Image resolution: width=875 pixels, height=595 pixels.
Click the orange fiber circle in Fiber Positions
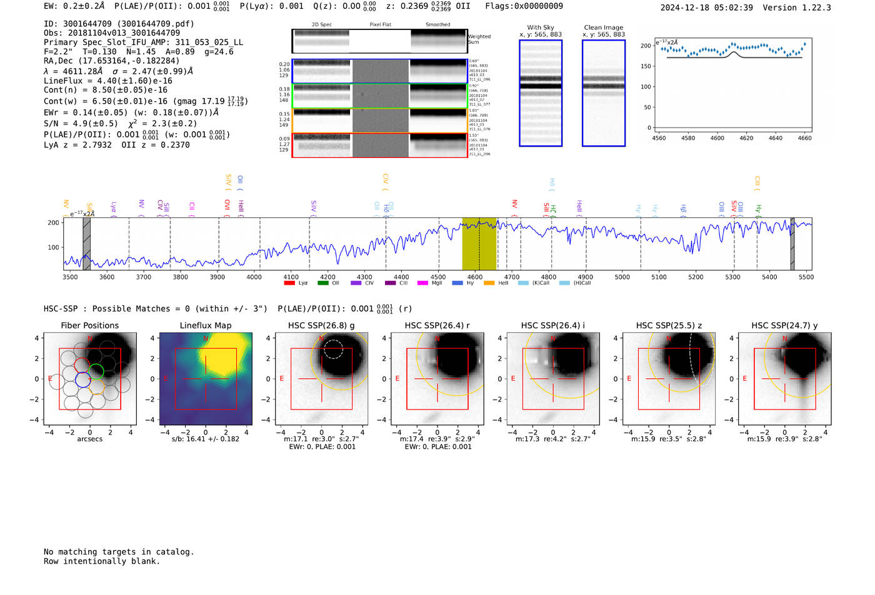(96, 386)
